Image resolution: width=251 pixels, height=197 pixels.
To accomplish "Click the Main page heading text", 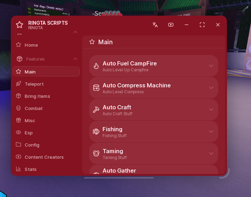I will [x=106, y=42].
